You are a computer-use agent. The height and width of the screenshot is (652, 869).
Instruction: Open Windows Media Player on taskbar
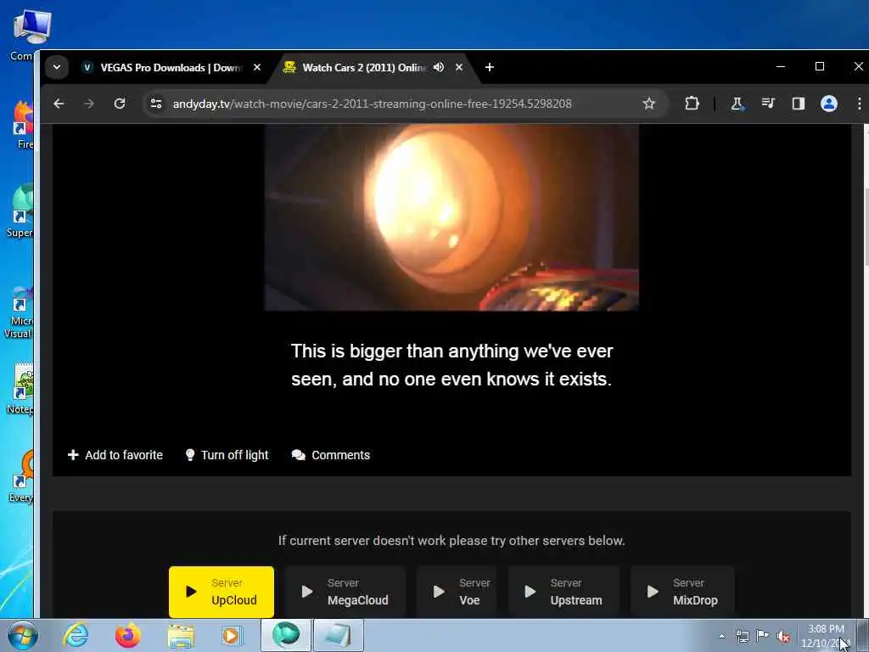pos(232,635)
